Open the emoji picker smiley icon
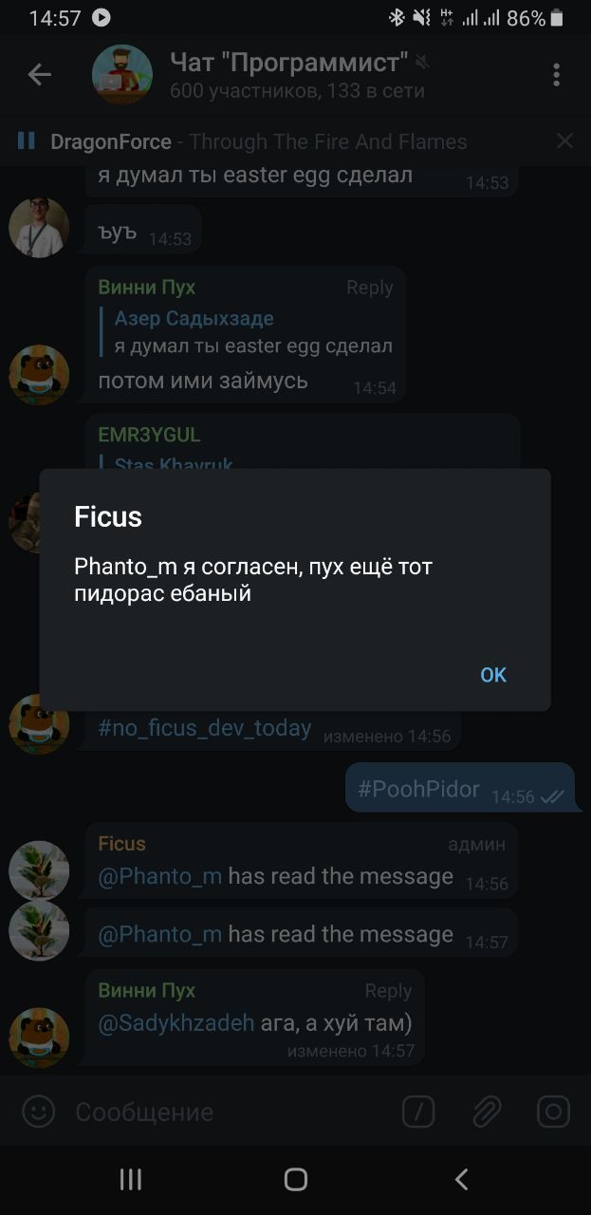The width and height of the screenshot is (591, 1215). (39, 1111)
